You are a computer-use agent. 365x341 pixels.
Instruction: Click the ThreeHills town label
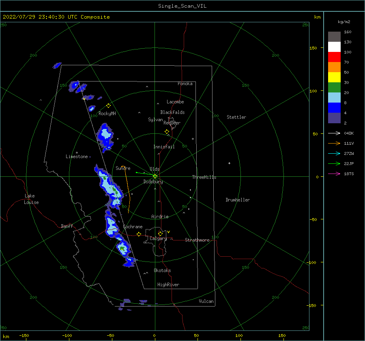pyautogui.click(x=204, y=177)
